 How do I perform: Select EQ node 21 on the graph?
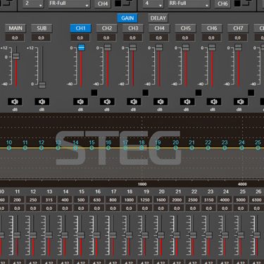[191, 148]
